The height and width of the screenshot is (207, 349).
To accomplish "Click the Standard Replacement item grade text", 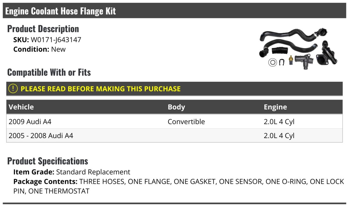I will pos(93,172).
